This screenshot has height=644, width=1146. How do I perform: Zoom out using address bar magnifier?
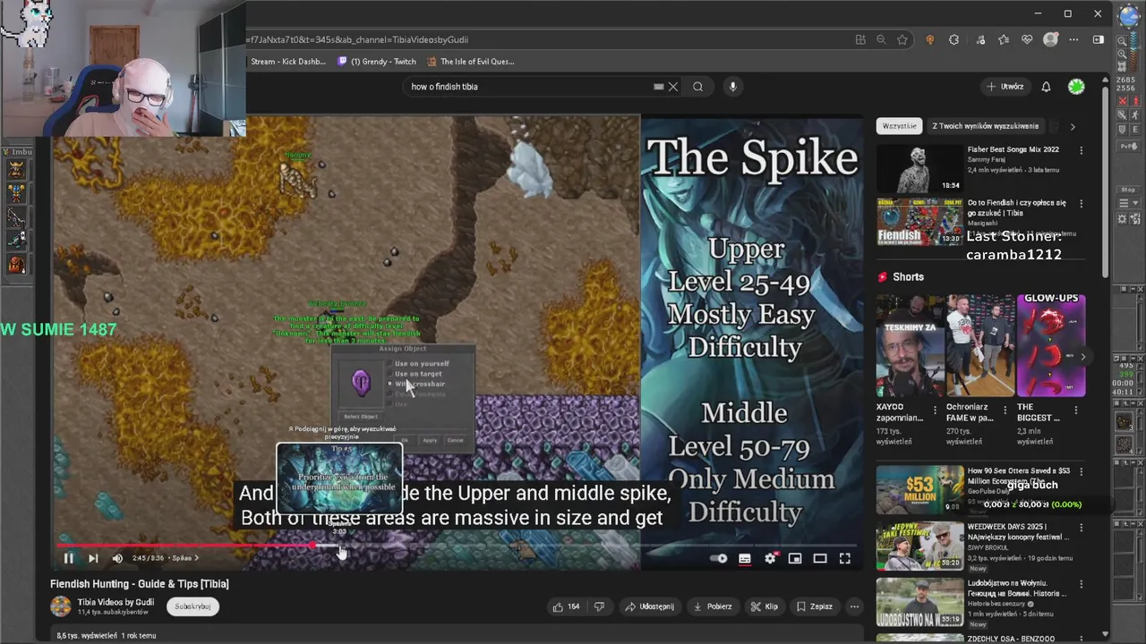881,39
